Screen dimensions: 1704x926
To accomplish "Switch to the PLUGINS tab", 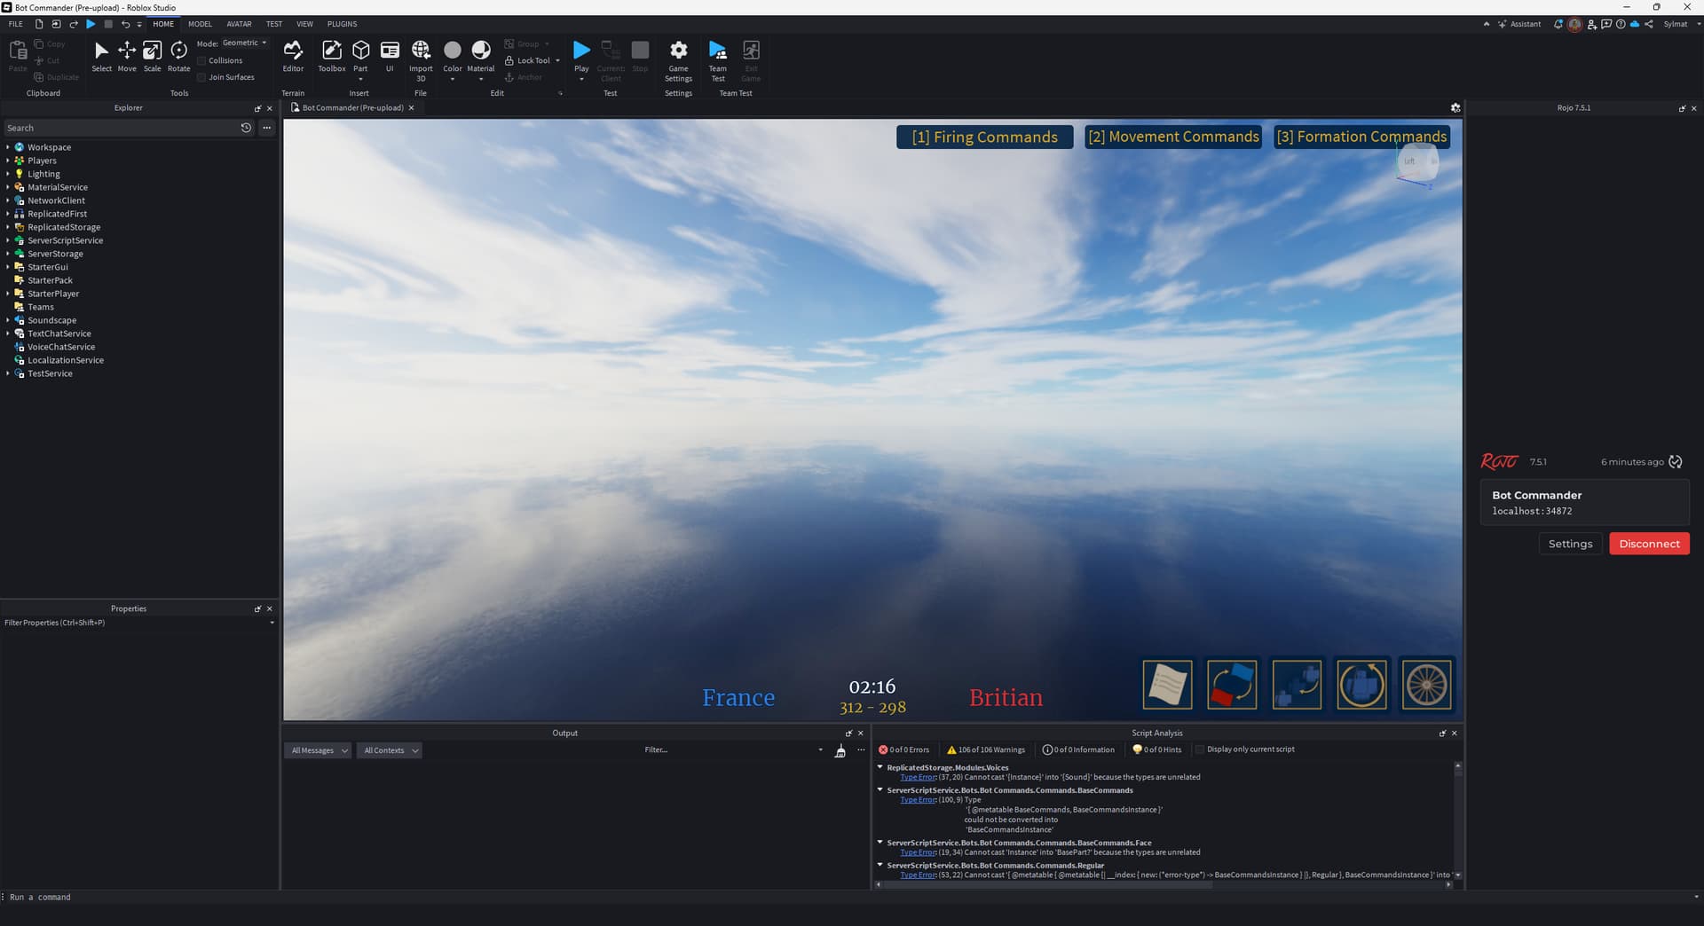I will point(342,24).
